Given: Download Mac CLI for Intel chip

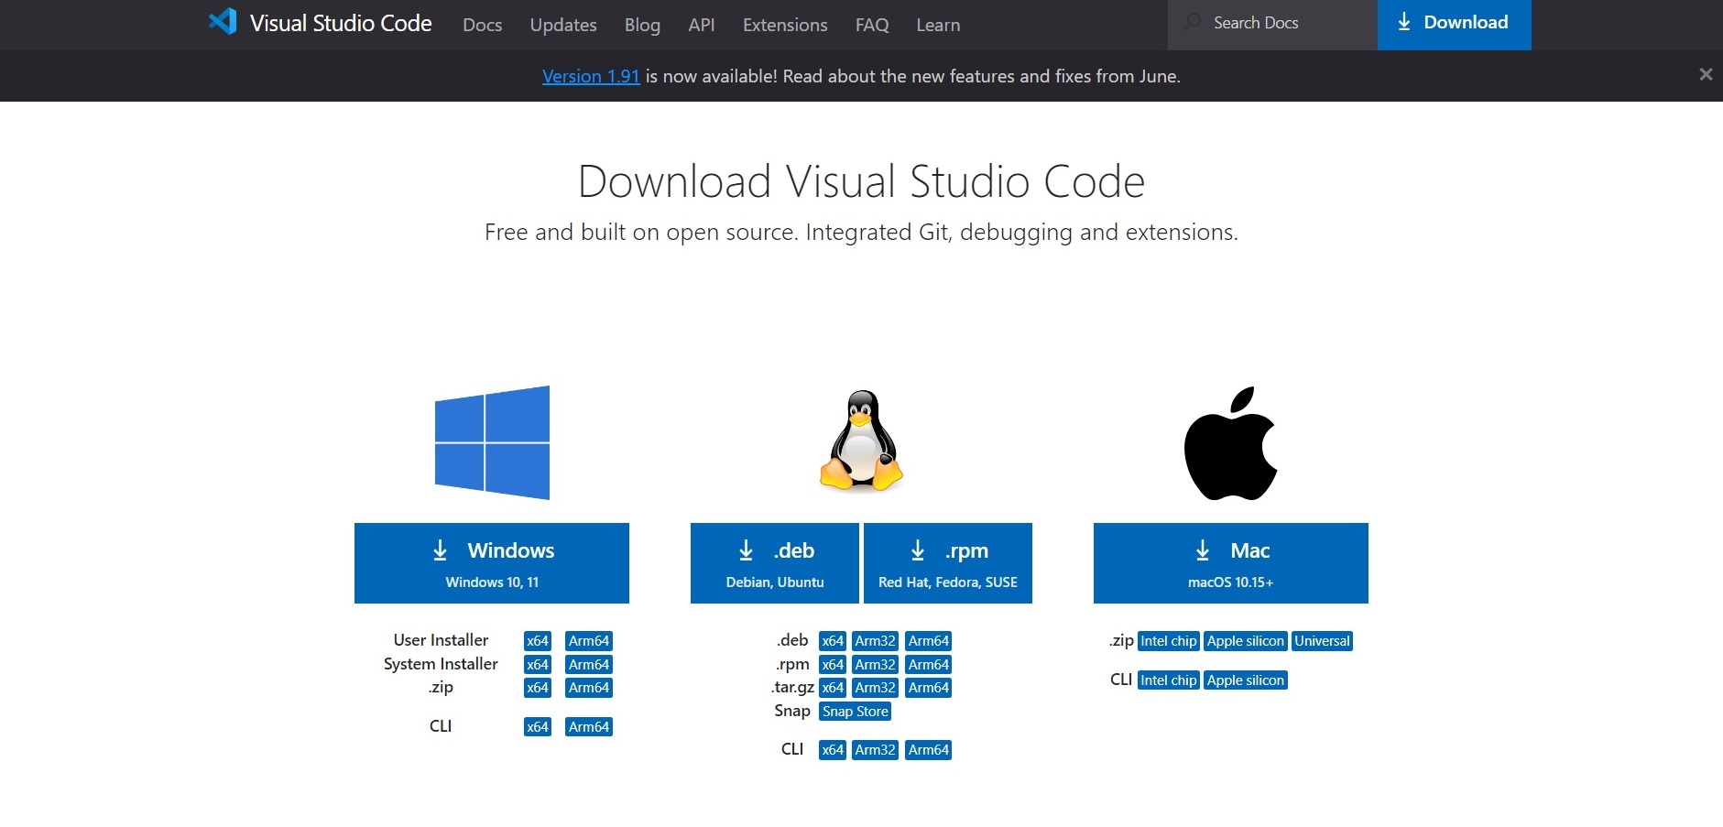Looking at the screenshot, I should (x=1169, y=680).
